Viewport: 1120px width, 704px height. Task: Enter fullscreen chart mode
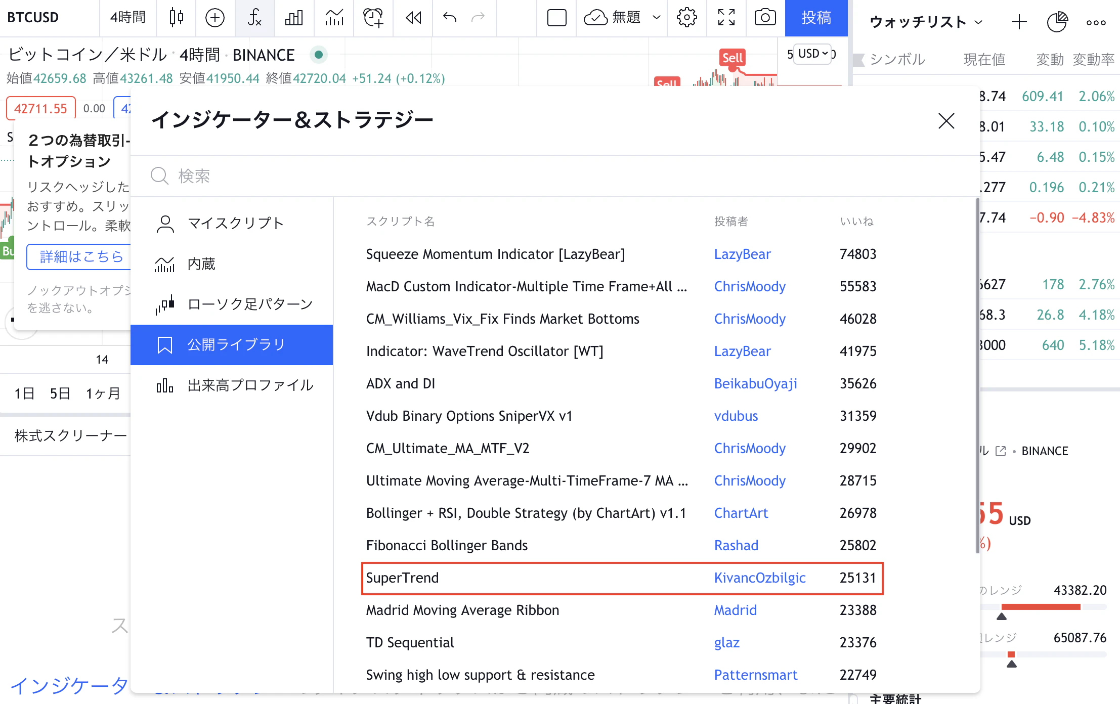tap(726, 18)
